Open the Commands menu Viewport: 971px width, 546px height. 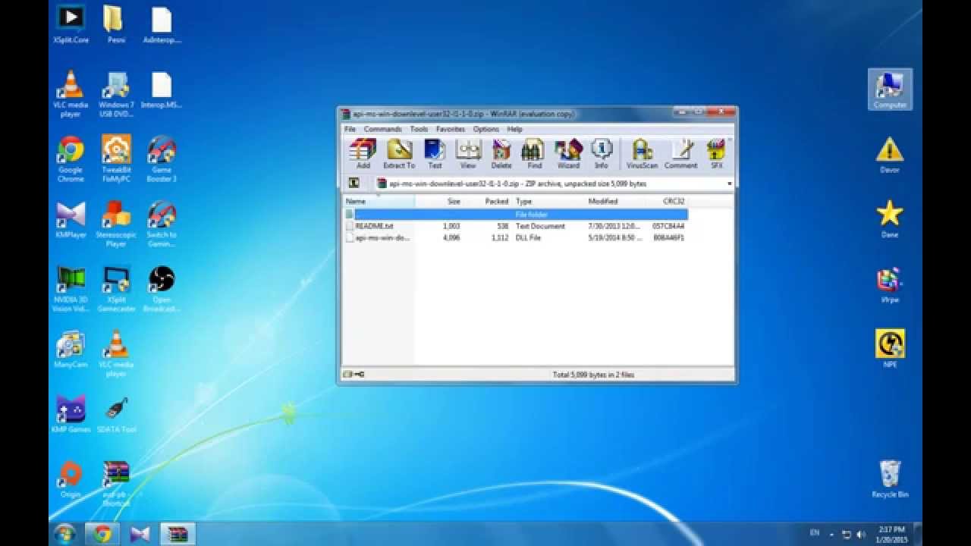coord(382,129)
